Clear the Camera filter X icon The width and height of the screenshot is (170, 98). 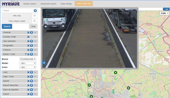tap(28, 50)
